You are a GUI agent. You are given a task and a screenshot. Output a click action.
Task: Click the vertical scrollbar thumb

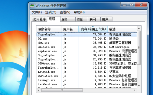(x=139, y=48)
